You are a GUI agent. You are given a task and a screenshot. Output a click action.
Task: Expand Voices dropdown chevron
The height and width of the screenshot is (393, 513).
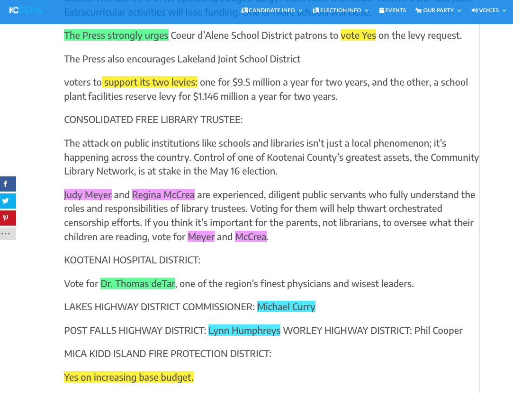pos(504,11)
